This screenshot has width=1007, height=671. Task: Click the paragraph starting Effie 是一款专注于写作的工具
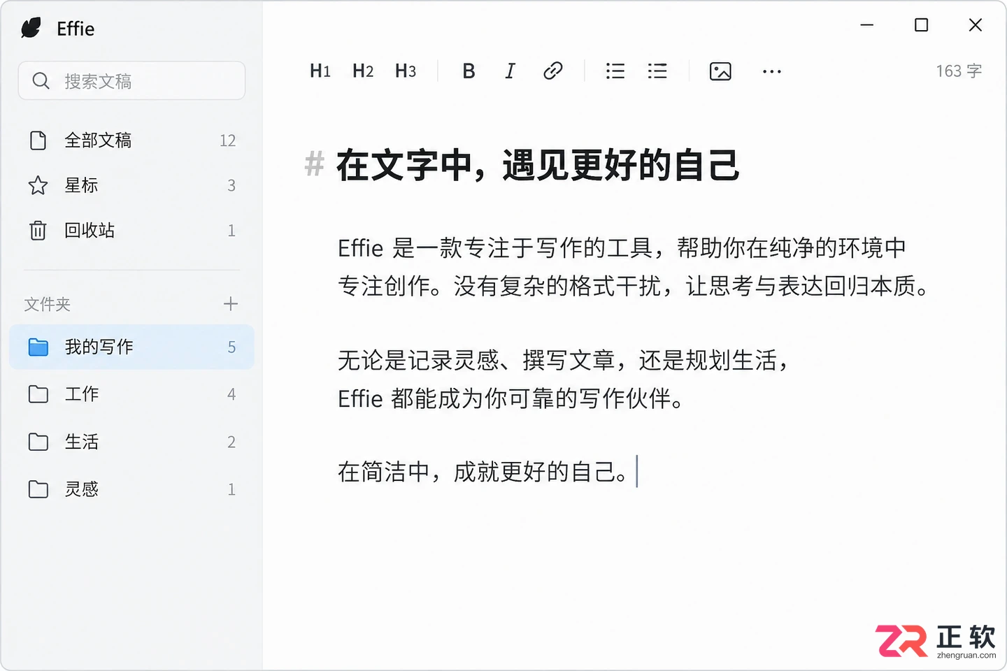634,267
